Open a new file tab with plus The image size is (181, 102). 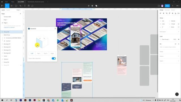coord(48,2)
